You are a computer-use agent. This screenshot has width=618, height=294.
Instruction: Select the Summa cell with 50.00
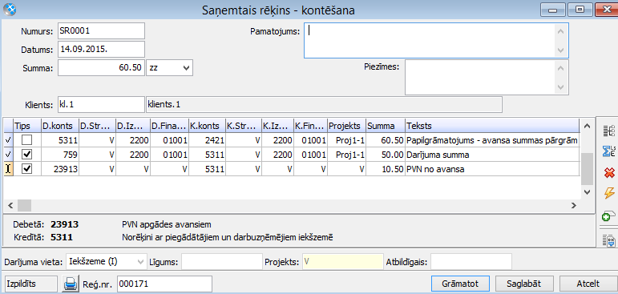click(386, 155)
